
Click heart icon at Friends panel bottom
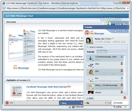coord(125,98)
